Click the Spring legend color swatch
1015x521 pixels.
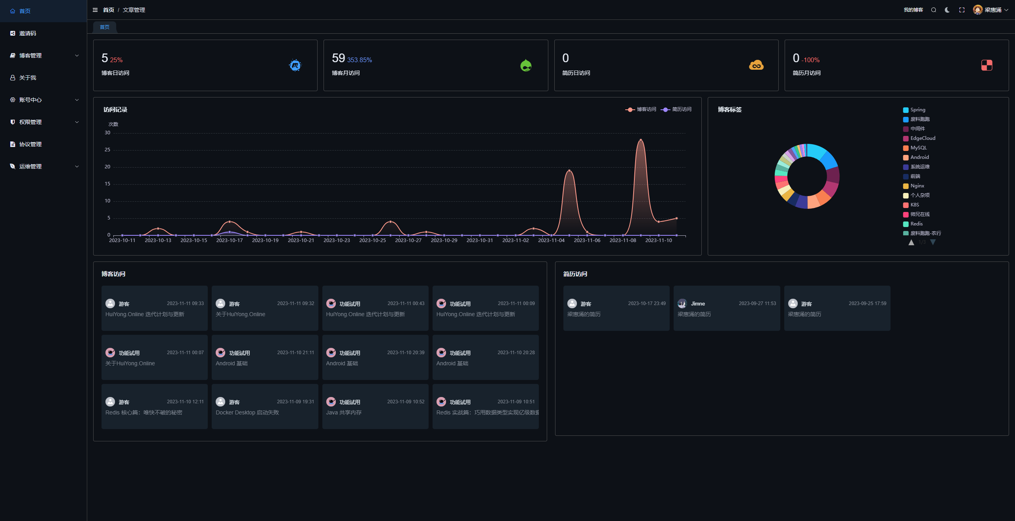(906, 110)
